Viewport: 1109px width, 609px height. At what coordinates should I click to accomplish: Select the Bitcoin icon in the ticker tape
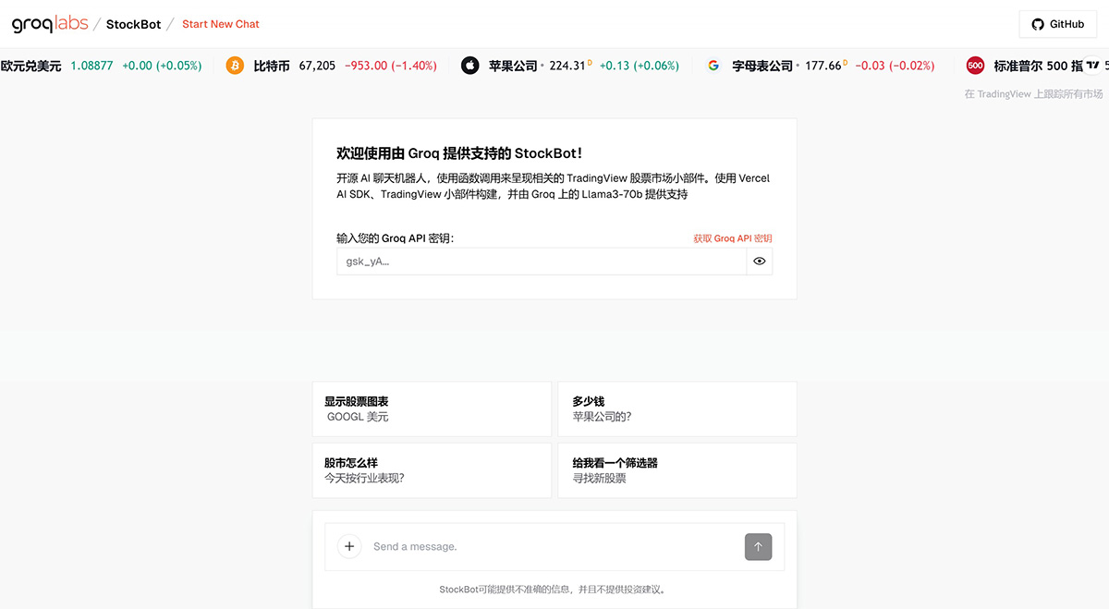coord(234,66)
